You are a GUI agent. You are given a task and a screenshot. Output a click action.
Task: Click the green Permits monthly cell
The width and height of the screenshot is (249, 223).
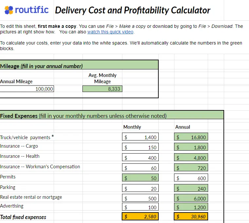click(x=140, y=178)
